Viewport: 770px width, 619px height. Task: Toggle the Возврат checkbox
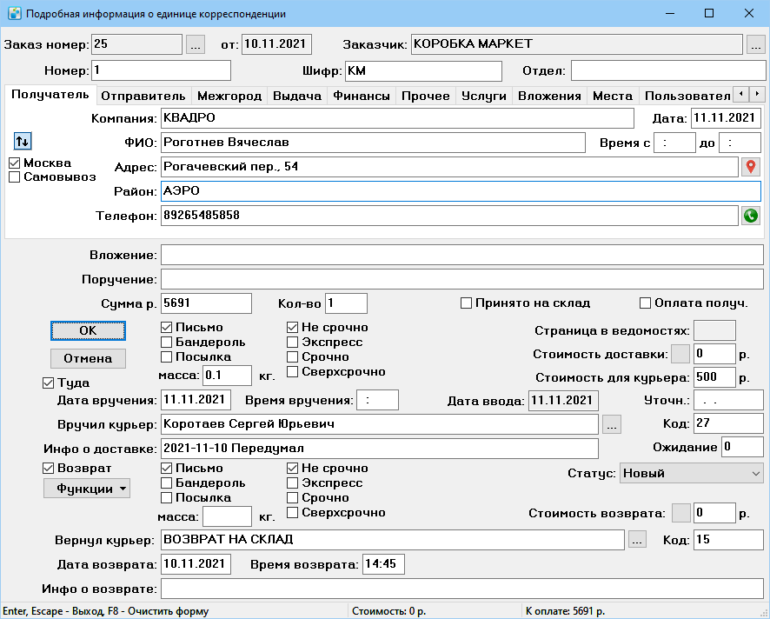pyautogui.click(x=48, y=469)
